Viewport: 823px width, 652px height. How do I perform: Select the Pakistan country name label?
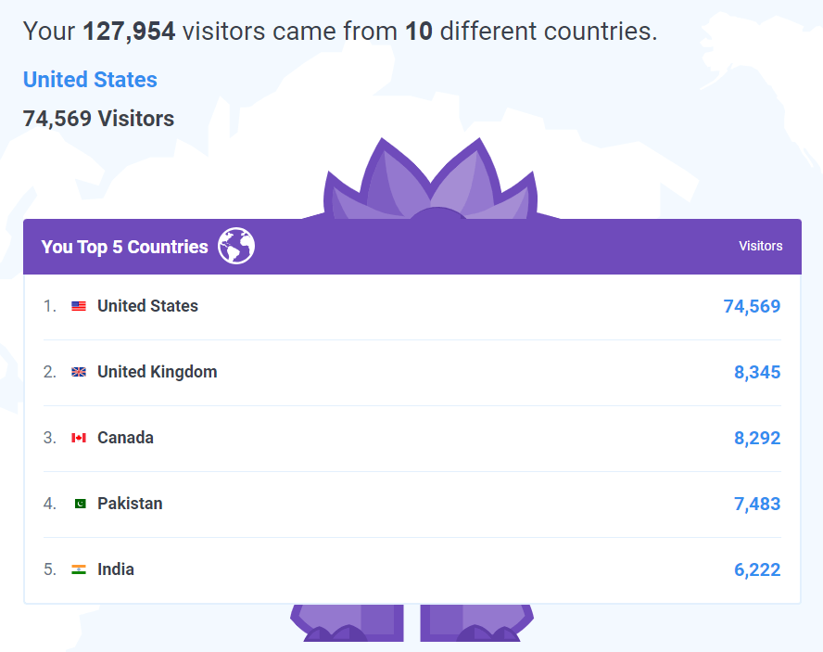130,503
